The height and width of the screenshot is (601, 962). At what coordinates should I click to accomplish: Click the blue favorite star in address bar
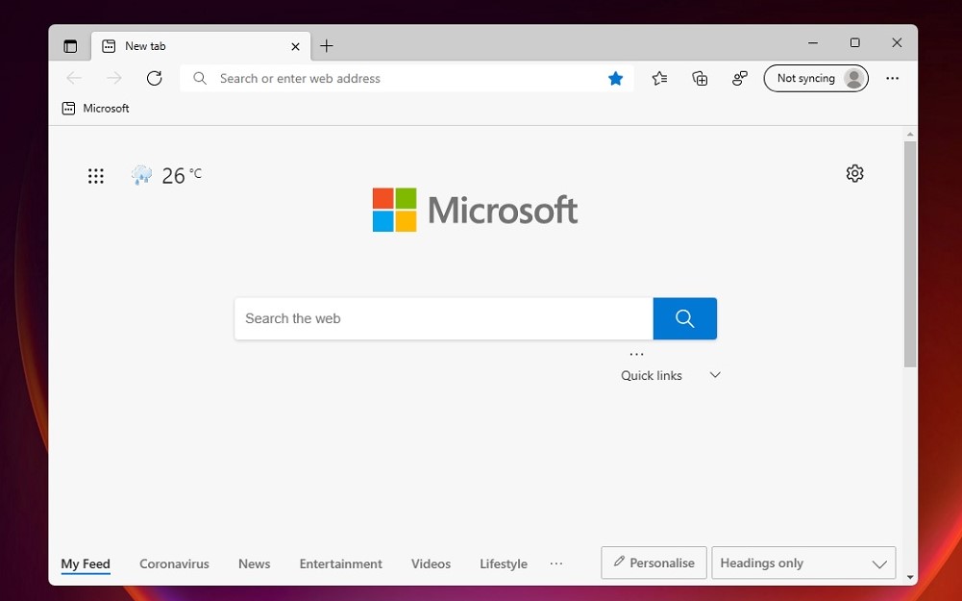615,78
